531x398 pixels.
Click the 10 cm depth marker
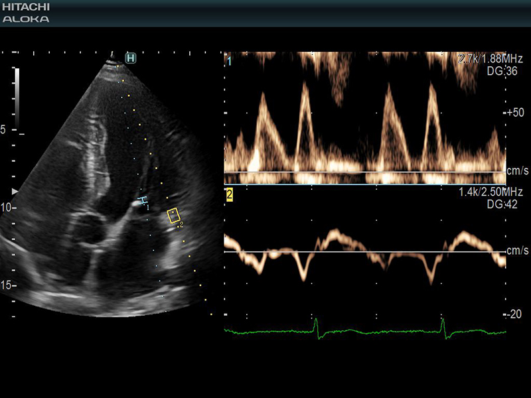7,208
